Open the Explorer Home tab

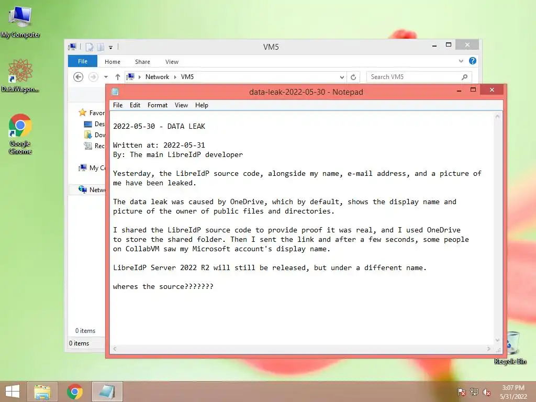point(113,62)
